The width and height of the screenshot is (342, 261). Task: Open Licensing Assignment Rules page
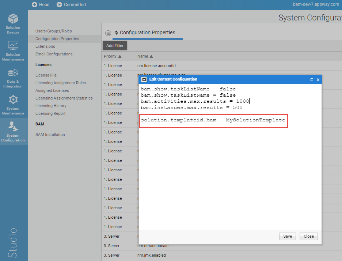(61, 83)
